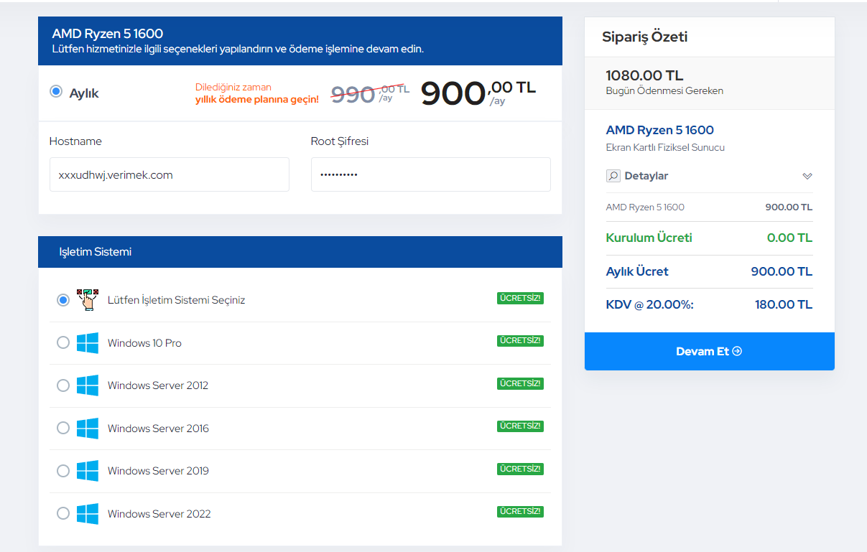Viewport: 867px width, 552px height.
Task: Click the Devam Et button
Action: click(710, 351)
